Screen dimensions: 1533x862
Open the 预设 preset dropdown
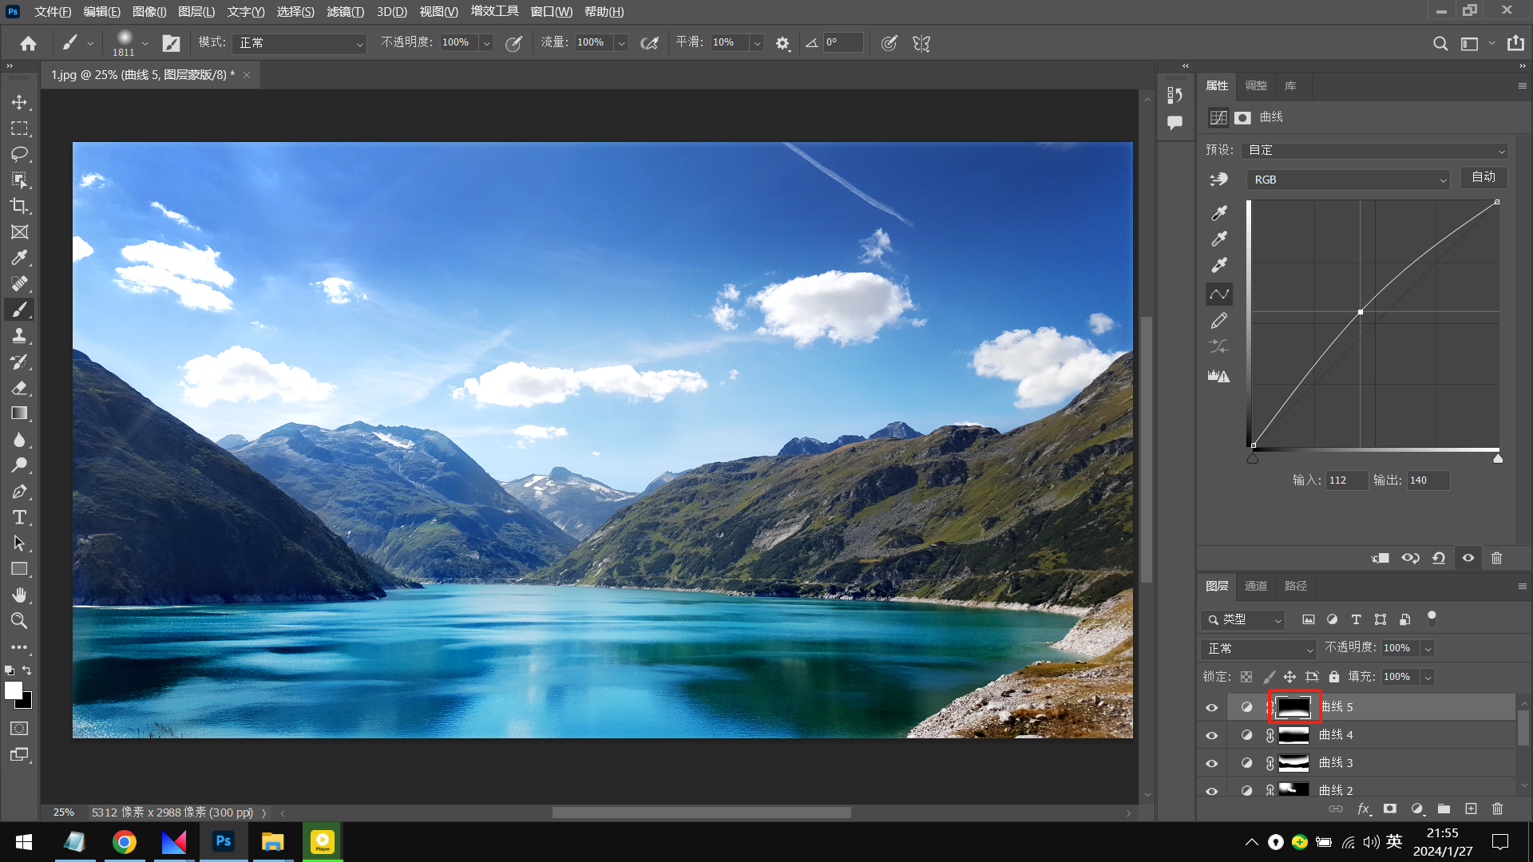pyautogui.click(x=1375, y=150)
